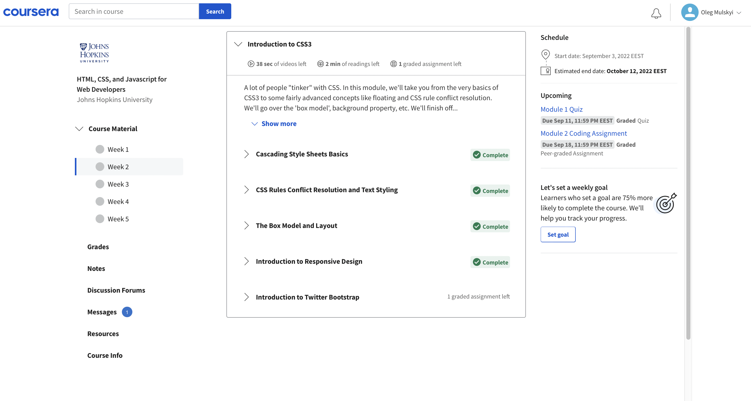The image size is (751, 401).
Task: Click 'Due Sep 11, 11:59 PM EEST' tag
Action: (x=577, y=120)
